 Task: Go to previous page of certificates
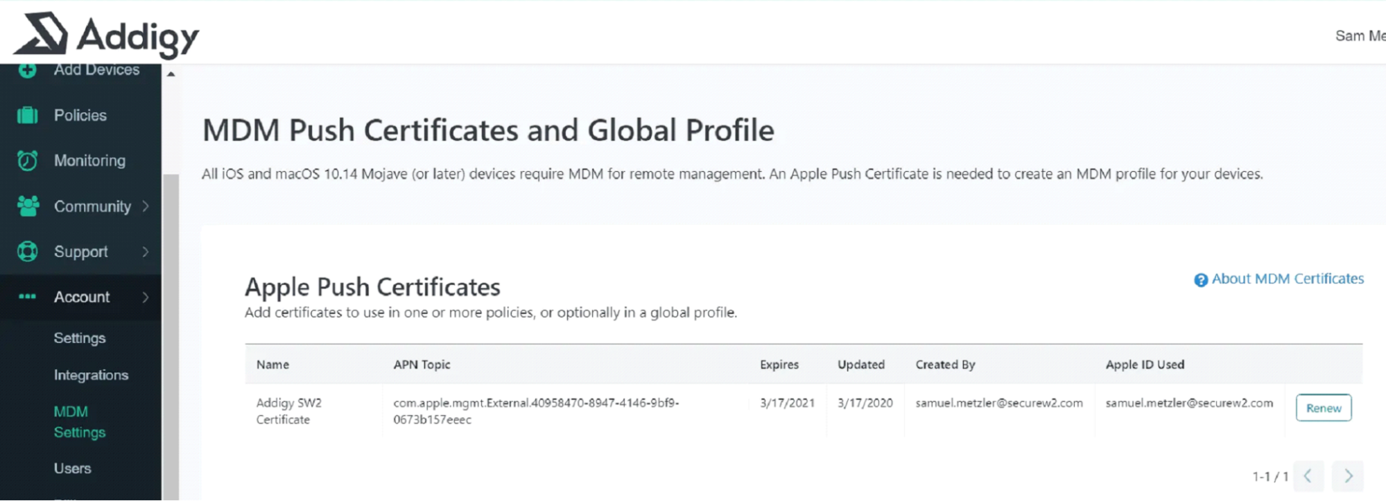(x=1308, y=476)
